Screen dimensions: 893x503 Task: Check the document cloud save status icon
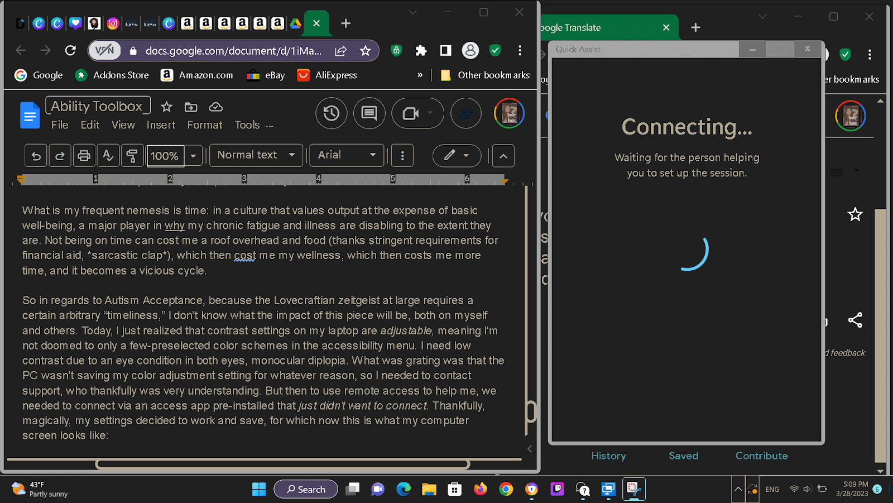click(x=215, y=106)
